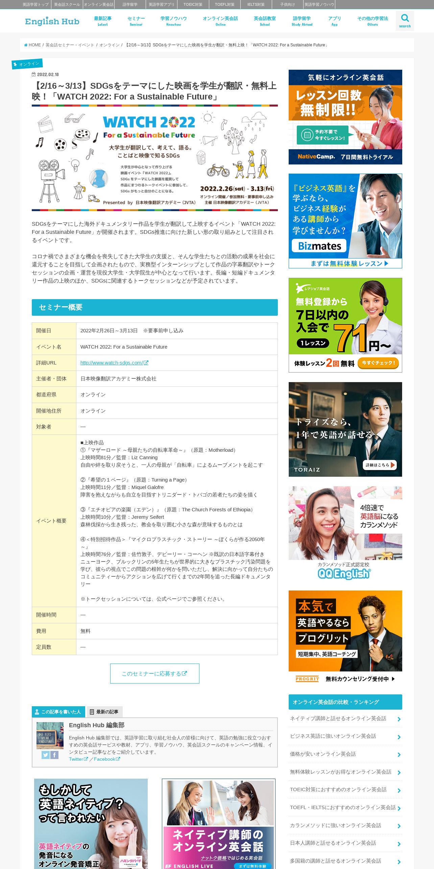Viewport: 434px width, 869px height.
Task: Open the search icon in header
Action: pyautogui.click(x=405, y=21)
